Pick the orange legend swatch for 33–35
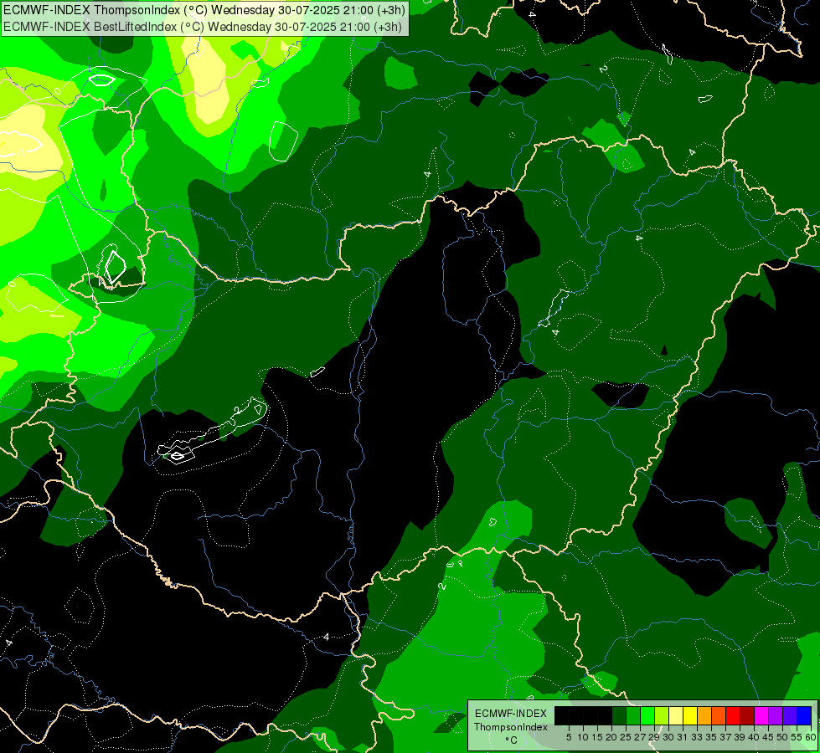Screen dimensions: 820x753 704,715
